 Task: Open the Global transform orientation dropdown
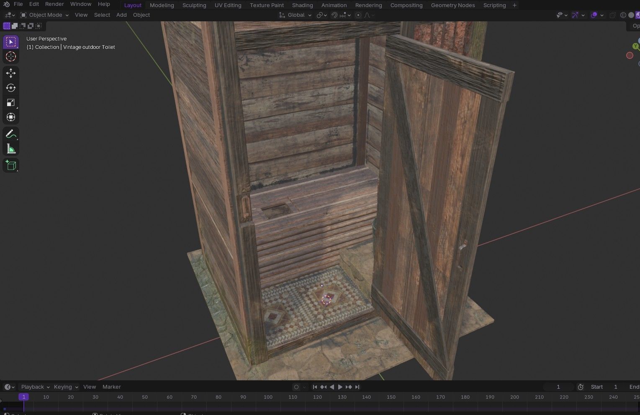295,15
